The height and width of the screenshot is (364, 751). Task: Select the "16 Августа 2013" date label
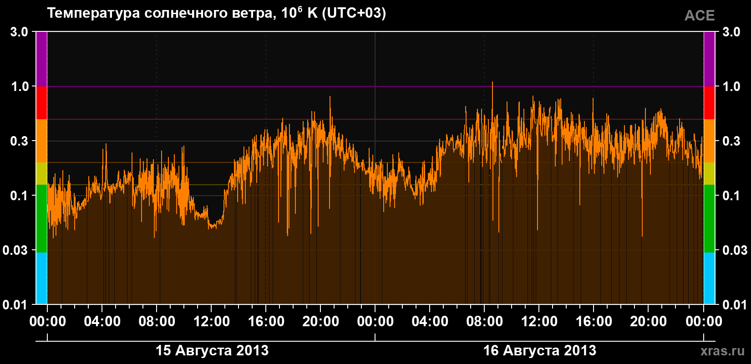click(539, 350)
